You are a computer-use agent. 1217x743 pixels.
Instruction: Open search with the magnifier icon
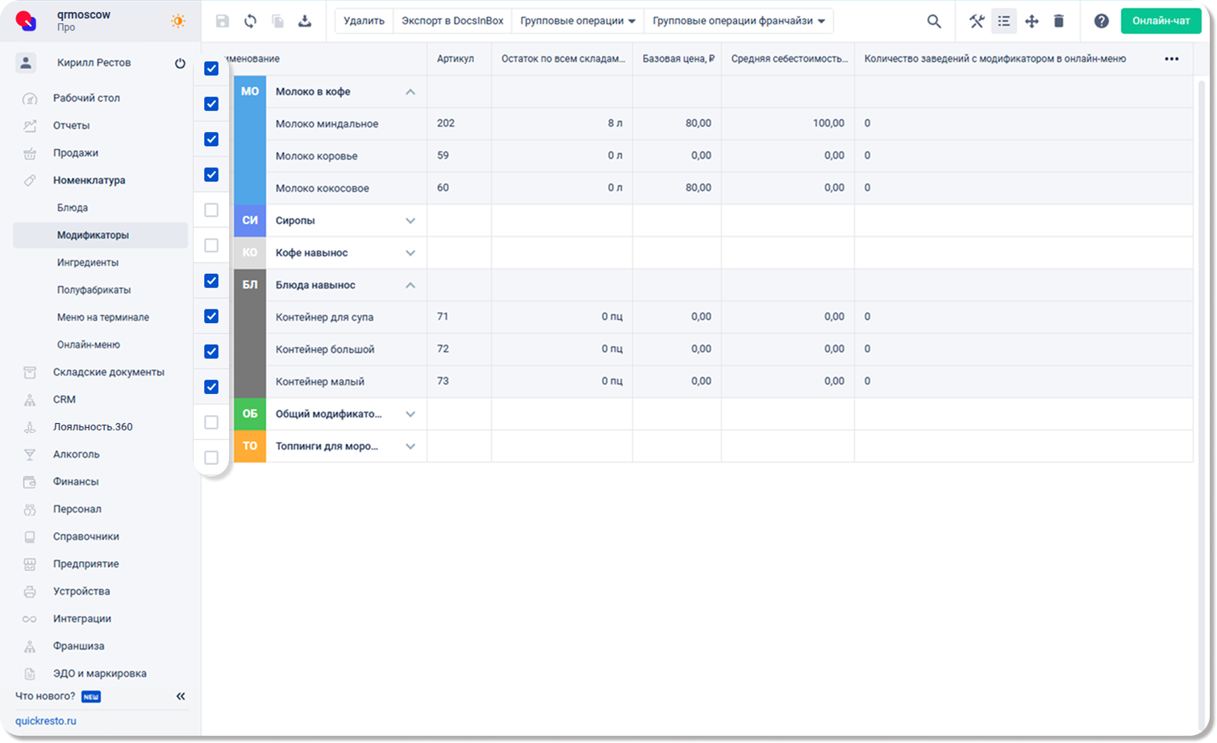click(934, 22)
